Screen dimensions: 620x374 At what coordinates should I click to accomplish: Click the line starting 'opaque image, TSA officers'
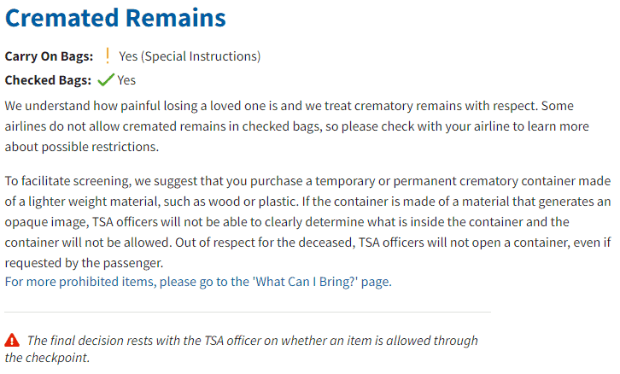287,222
